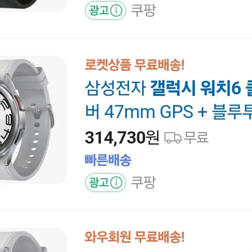Click info icon in Galaxy Watch6 광고 badge
This screenshot has height=252, width=252.
point(117,182)
